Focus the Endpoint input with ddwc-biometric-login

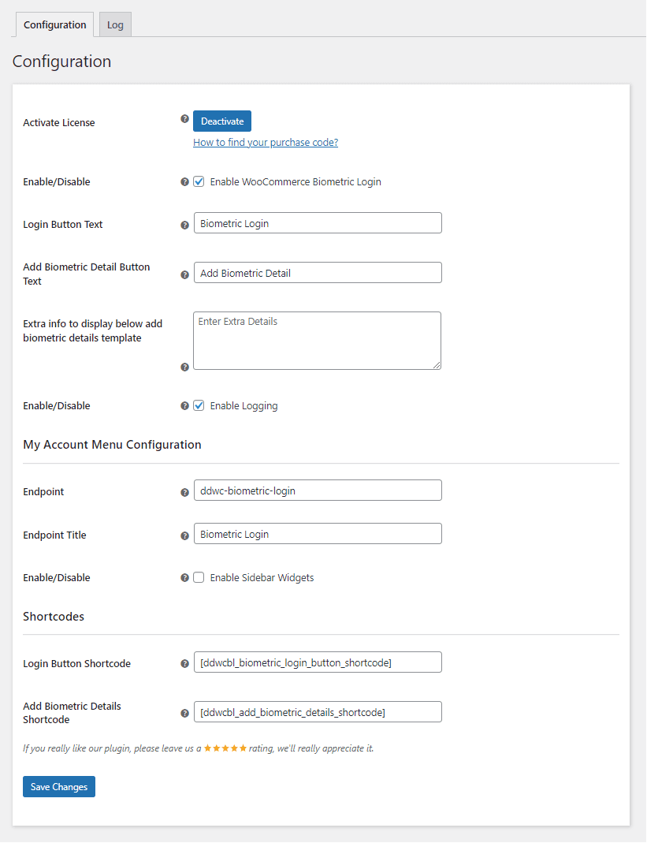tap(318, 491)
